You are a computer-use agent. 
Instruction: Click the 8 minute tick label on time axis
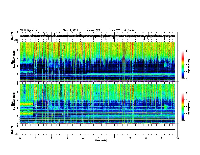pos(146,138)
